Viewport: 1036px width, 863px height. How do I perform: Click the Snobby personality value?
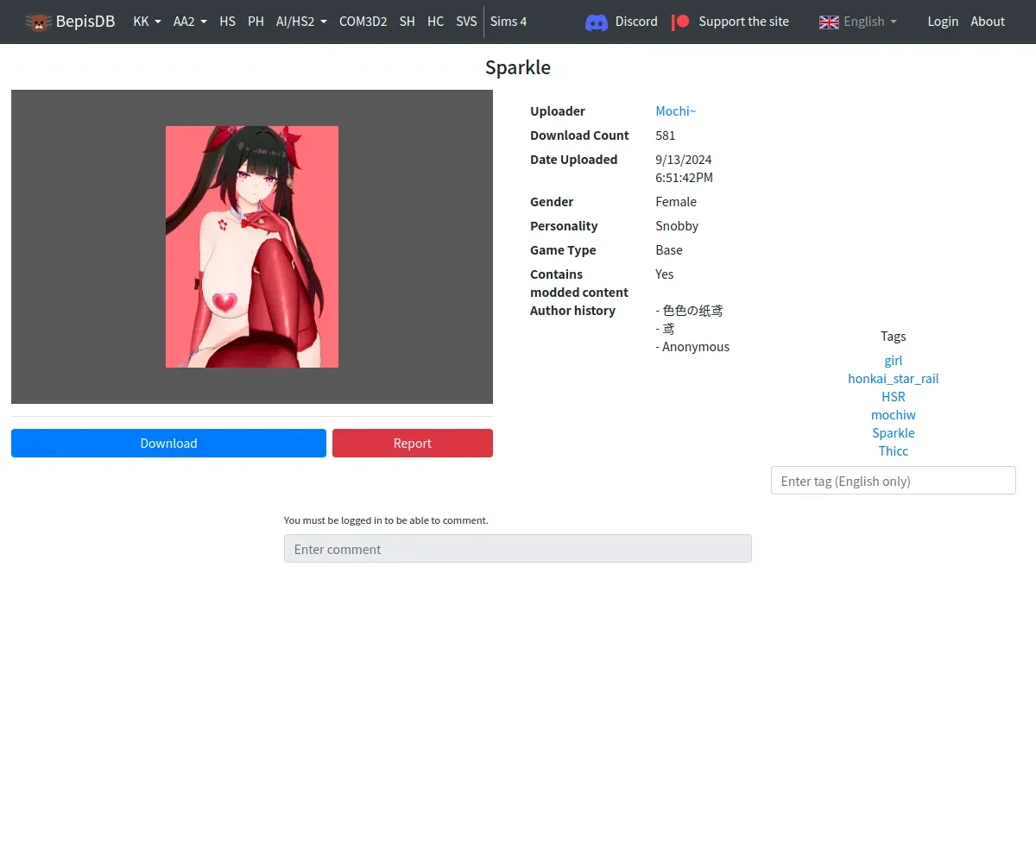(677, 225)
